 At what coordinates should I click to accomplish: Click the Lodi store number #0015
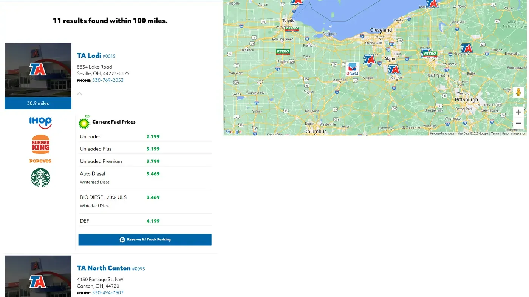(109, 56)
